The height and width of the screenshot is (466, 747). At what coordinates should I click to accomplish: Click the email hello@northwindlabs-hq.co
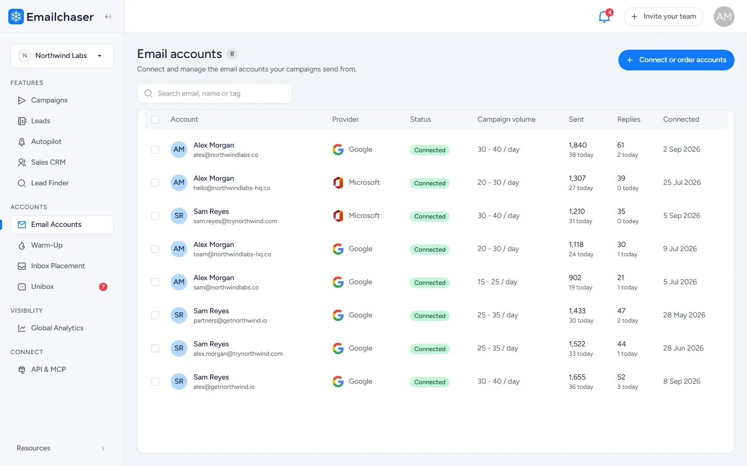click(x=232, y=188)
